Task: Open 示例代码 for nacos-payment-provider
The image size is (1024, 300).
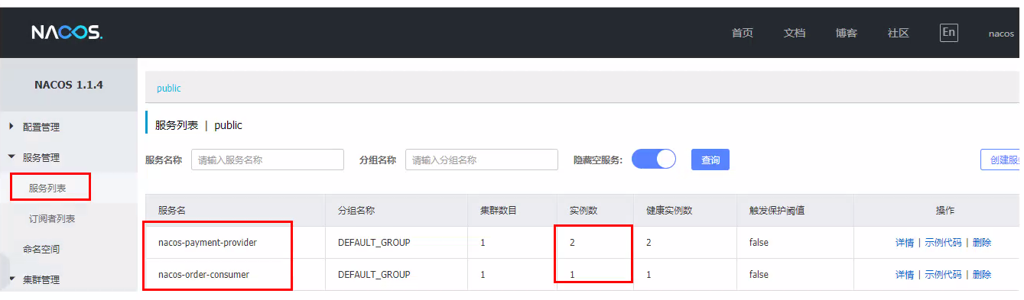Action: pyautogui.click(x=943, y=242)
